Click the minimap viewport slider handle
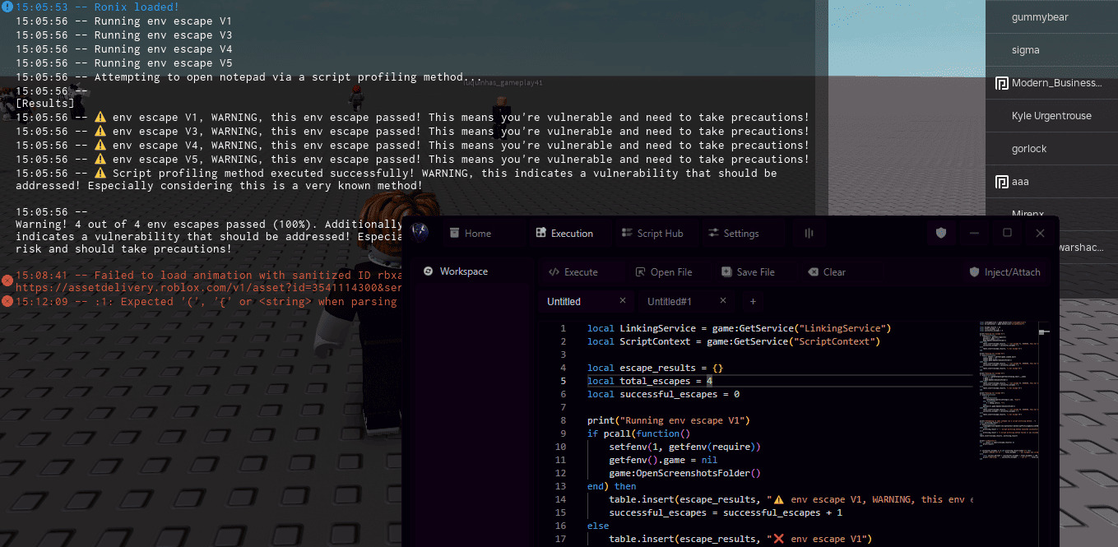This screenshot has height=547, width=1118. 1045,332
